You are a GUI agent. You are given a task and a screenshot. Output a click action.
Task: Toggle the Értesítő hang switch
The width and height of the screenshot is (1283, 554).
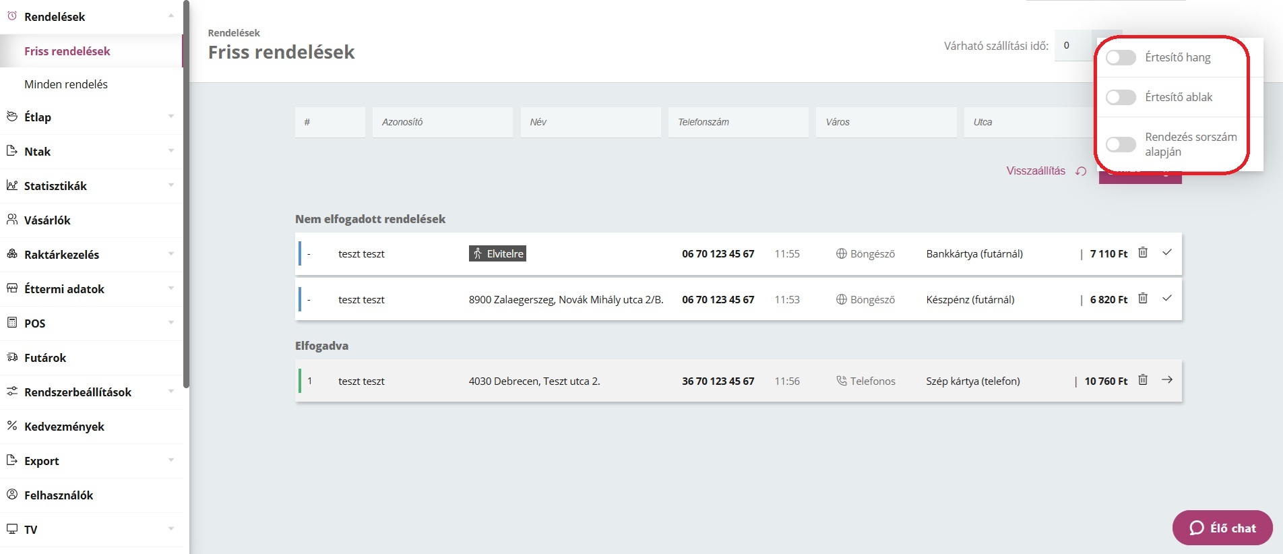click(1121, 57)
